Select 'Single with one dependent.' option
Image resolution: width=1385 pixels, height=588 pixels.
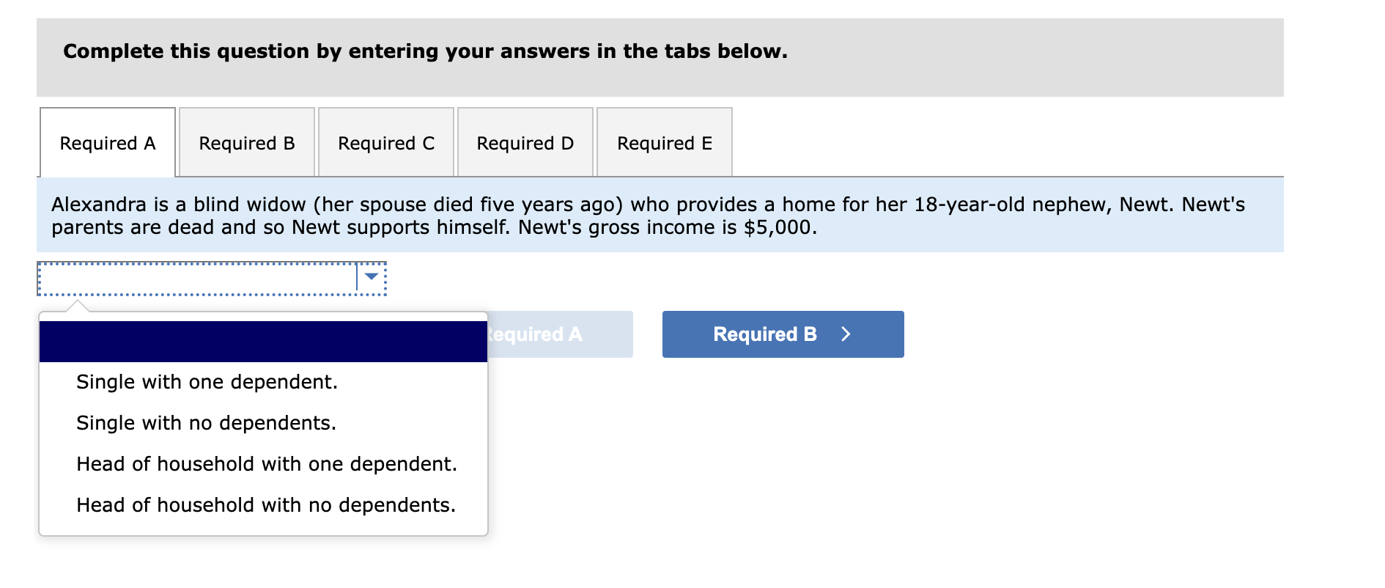point(207,382)
